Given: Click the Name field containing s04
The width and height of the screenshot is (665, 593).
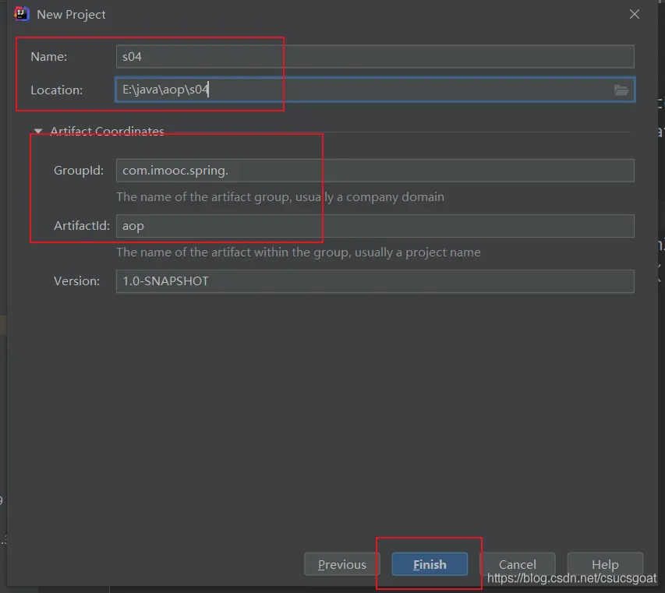Looking at the screenshot, I should pyautogui.click(x=374, y=57).
